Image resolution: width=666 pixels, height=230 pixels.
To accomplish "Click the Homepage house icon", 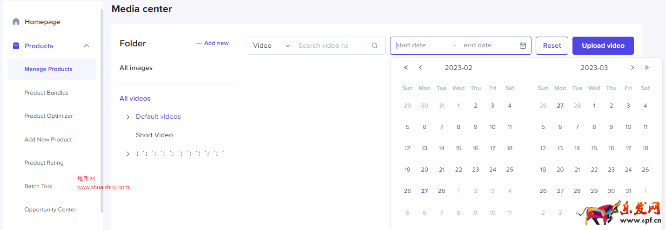I will [x=16, y=22].
